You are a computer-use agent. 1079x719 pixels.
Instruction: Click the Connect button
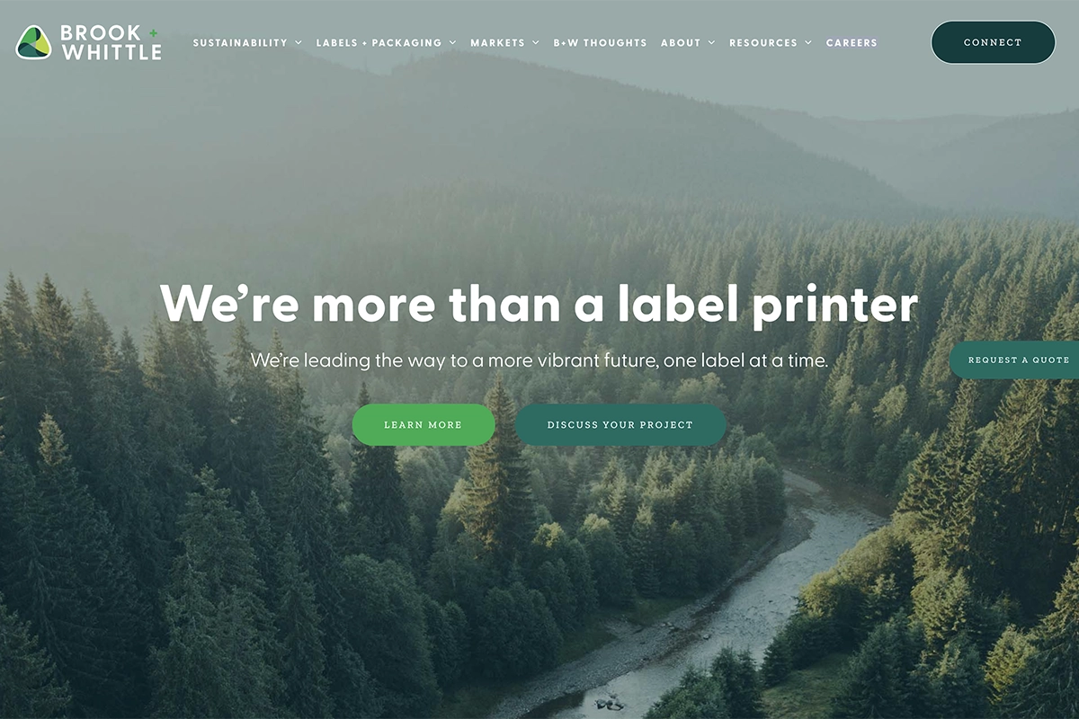click(993, 42)
